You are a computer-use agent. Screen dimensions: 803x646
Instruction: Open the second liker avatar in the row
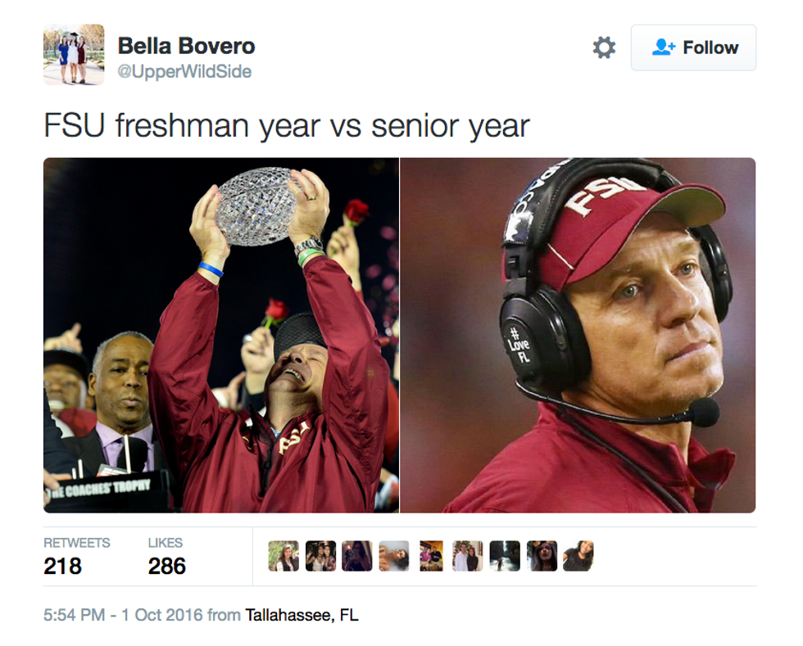click(320, 556)
